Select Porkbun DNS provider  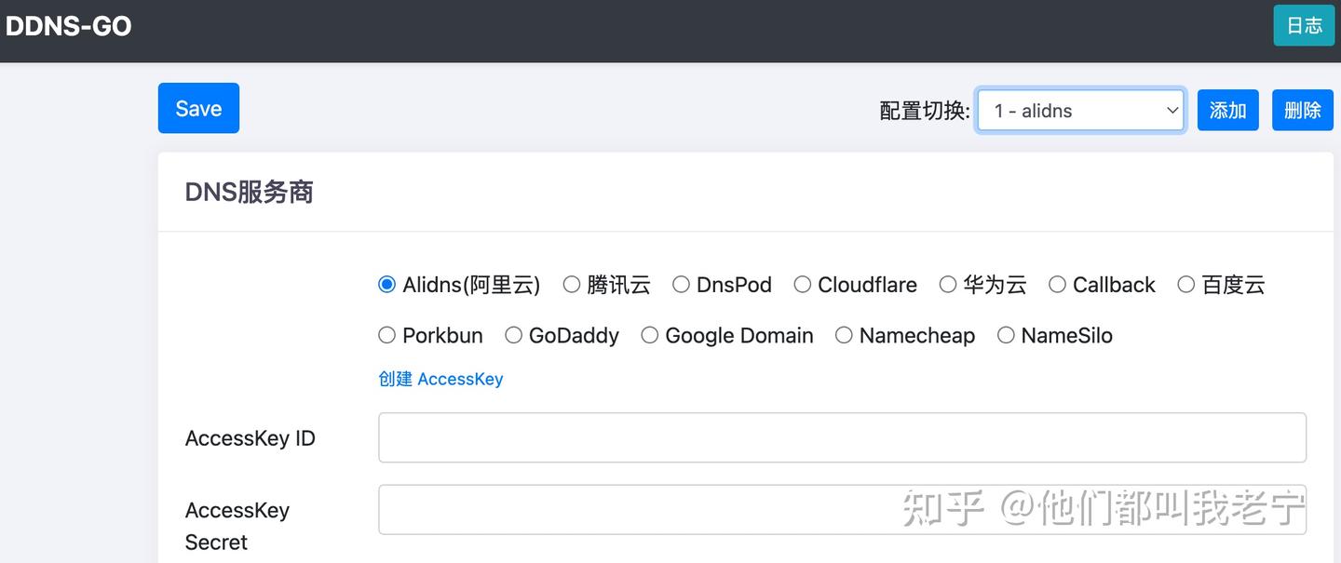click(x=386, y=335)
